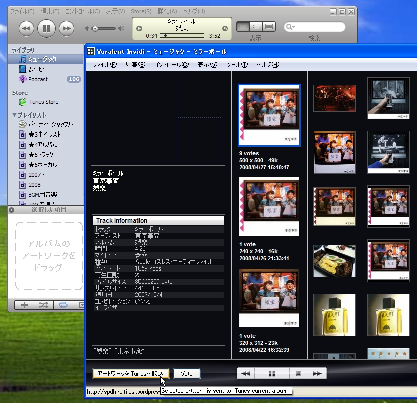Open the Invidi ヘルプ menu
The width and height of the screenshot is (417, 403).
(x=268, y=65)
